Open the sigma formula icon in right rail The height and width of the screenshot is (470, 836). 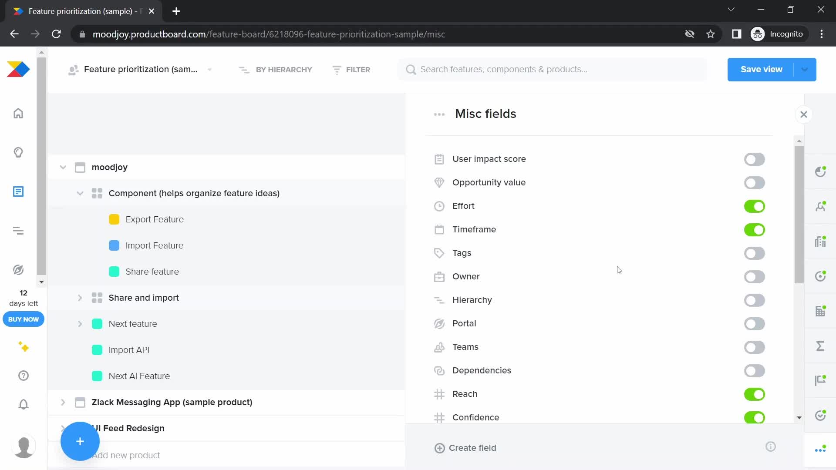tap(820, 346)
